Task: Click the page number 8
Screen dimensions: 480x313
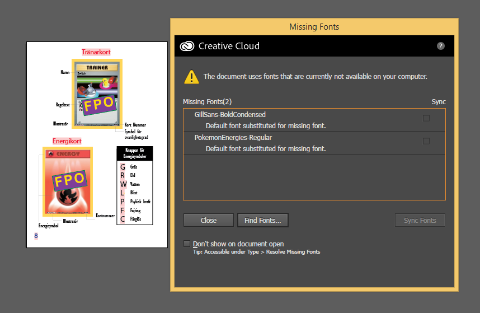Action: coord(36,236)
